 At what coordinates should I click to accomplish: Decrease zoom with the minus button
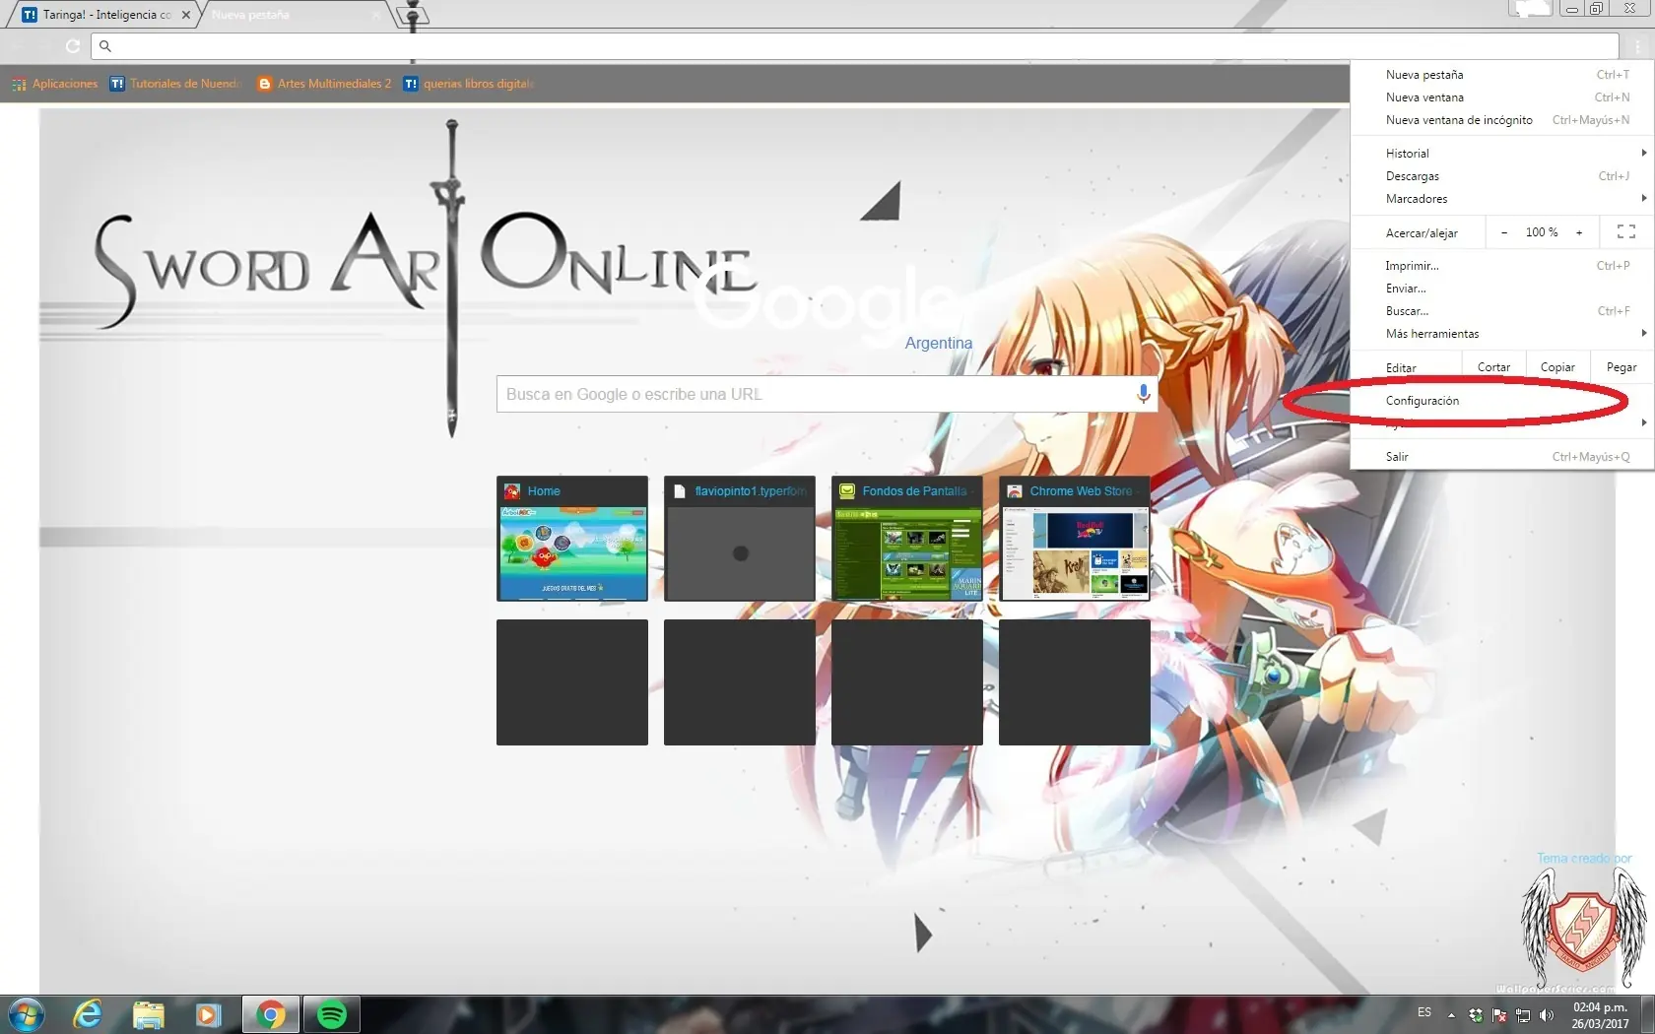(1504, 232)
